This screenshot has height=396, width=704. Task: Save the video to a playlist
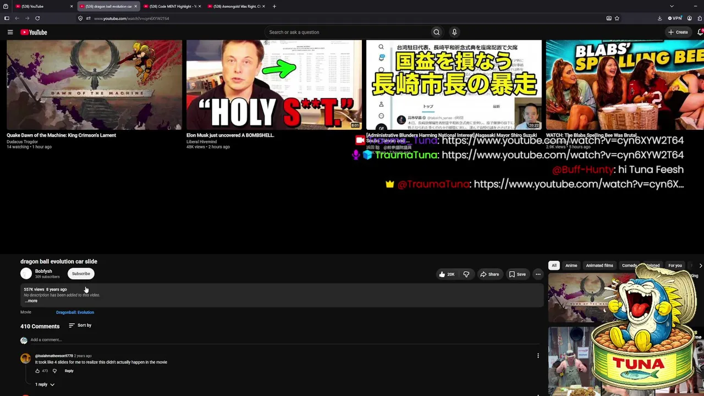click(x=517, y=274)
